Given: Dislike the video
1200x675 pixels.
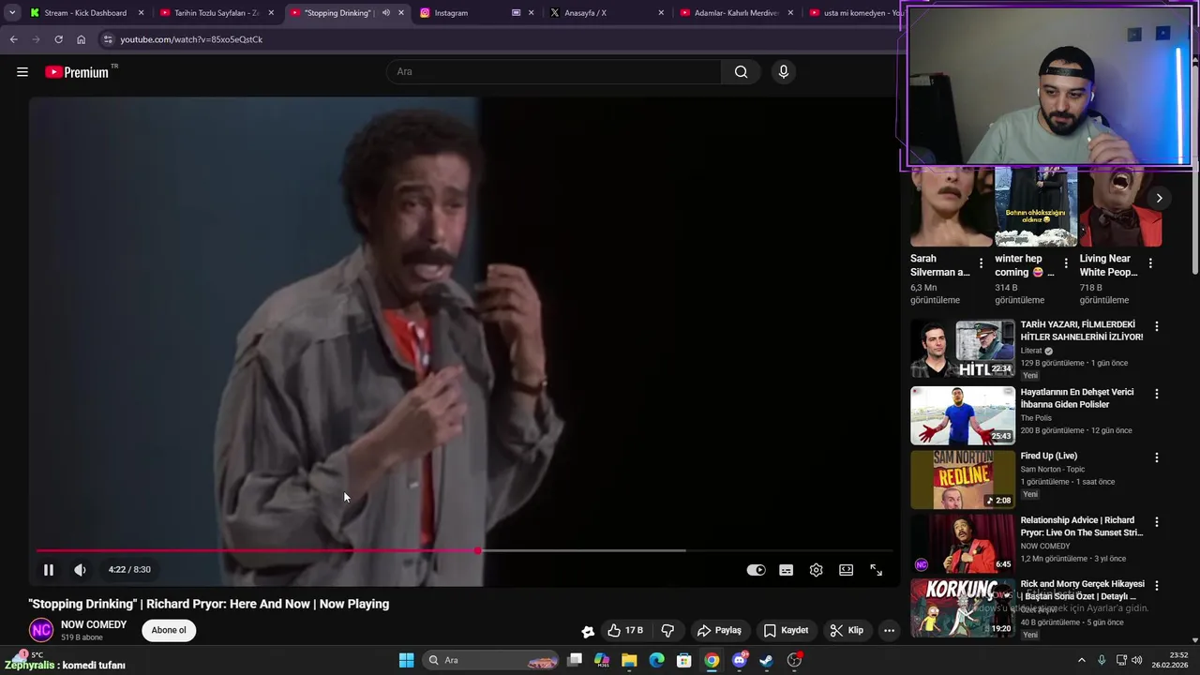Looking at the screenshot, I should click(667, 630).
